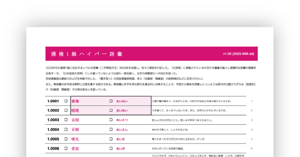The height and width of the screenshot is (157, 300).
Task: Tick the first checkbox in row 1.0006
Action: pos(66,148)
